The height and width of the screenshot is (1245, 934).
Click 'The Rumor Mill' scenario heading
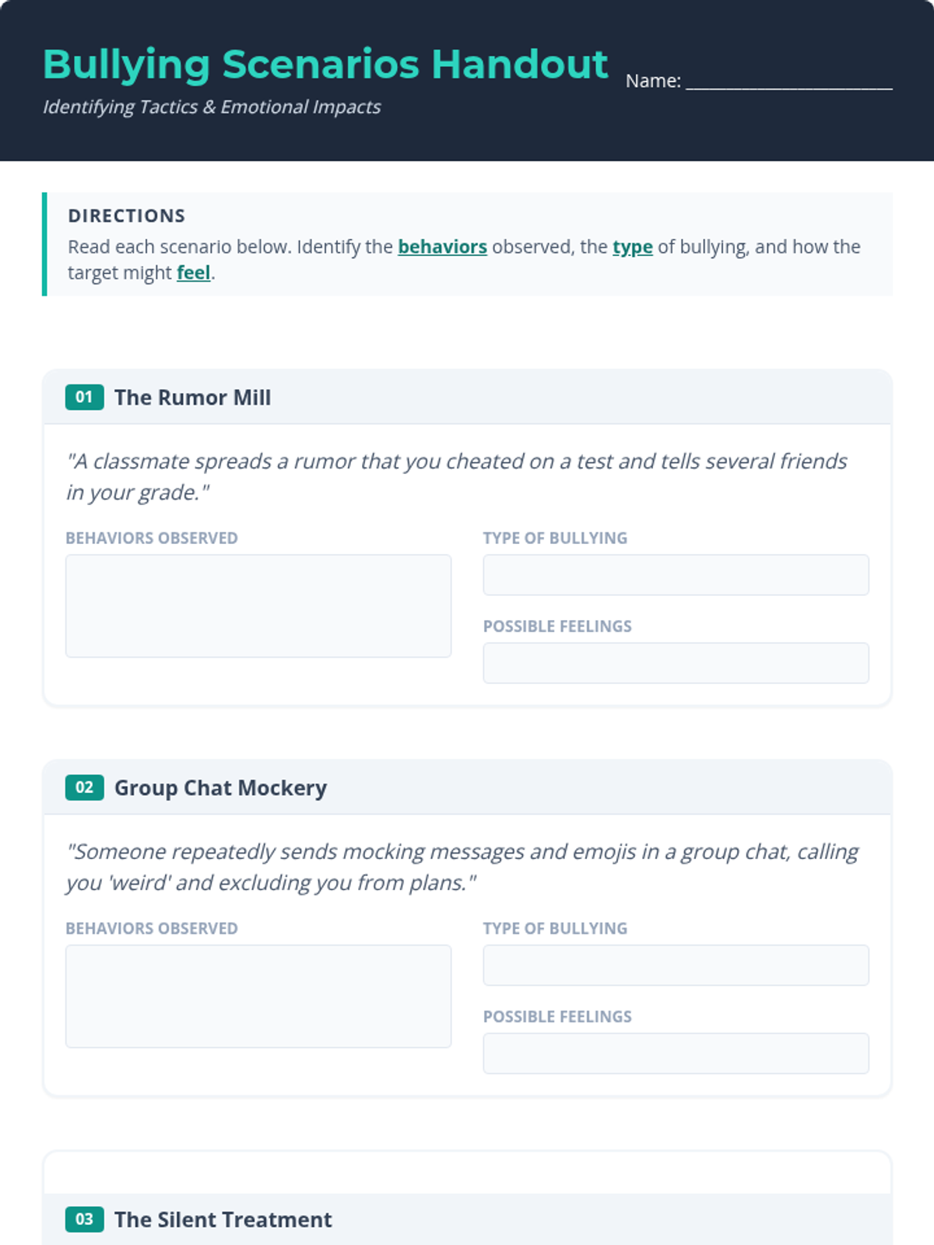click(x=192, y=398)
